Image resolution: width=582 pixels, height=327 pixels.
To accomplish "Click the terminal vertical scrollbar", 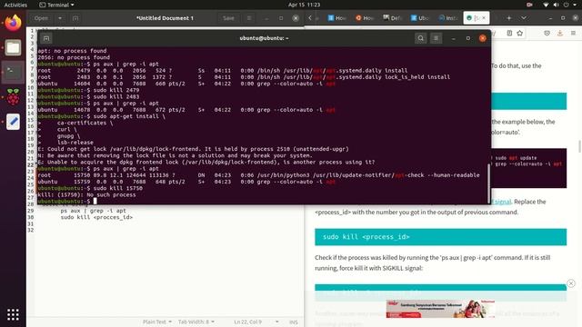I will (488, 183).
